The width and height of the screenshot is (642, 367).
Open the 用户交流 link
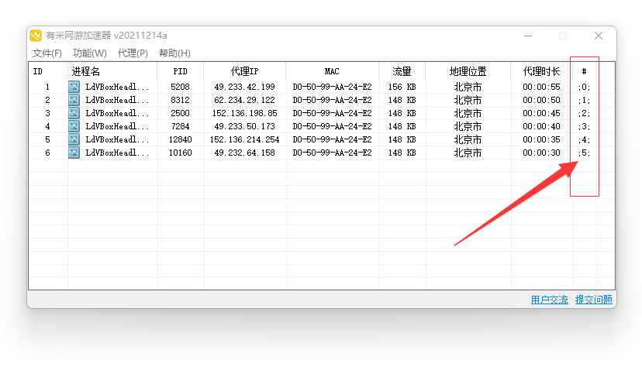coord(550,300)
